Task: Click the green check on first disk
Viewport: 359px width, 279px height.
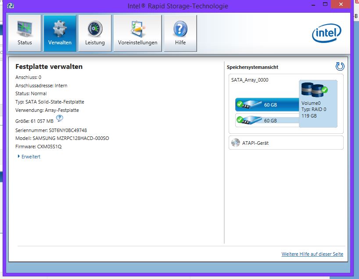Action: pyautogui.click(x=240, y=104)
